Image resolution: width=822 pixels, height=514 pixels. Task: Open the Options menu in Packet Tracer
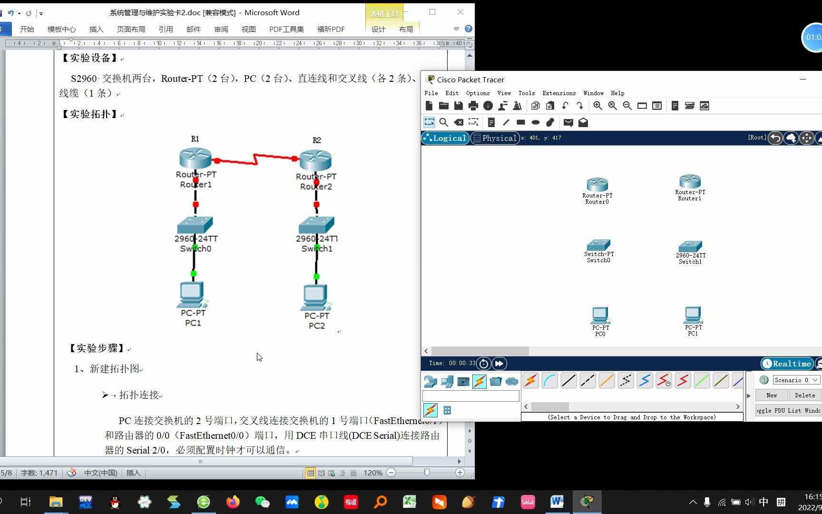pyautogui.click(x=478, y=93)
